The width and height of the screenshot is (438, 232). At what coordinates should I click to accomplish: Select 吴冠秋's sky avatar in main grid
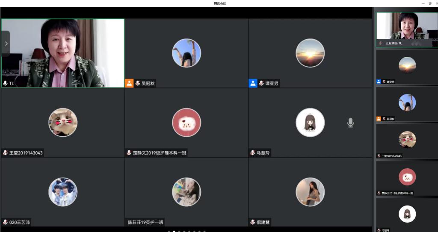click(x=186, y=53)
